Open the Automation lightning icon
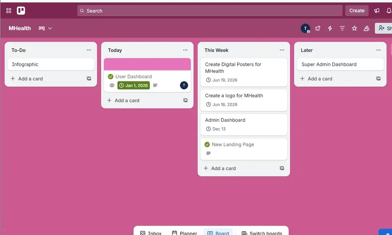This screenshot has height=235, width=392. (330, 28)
